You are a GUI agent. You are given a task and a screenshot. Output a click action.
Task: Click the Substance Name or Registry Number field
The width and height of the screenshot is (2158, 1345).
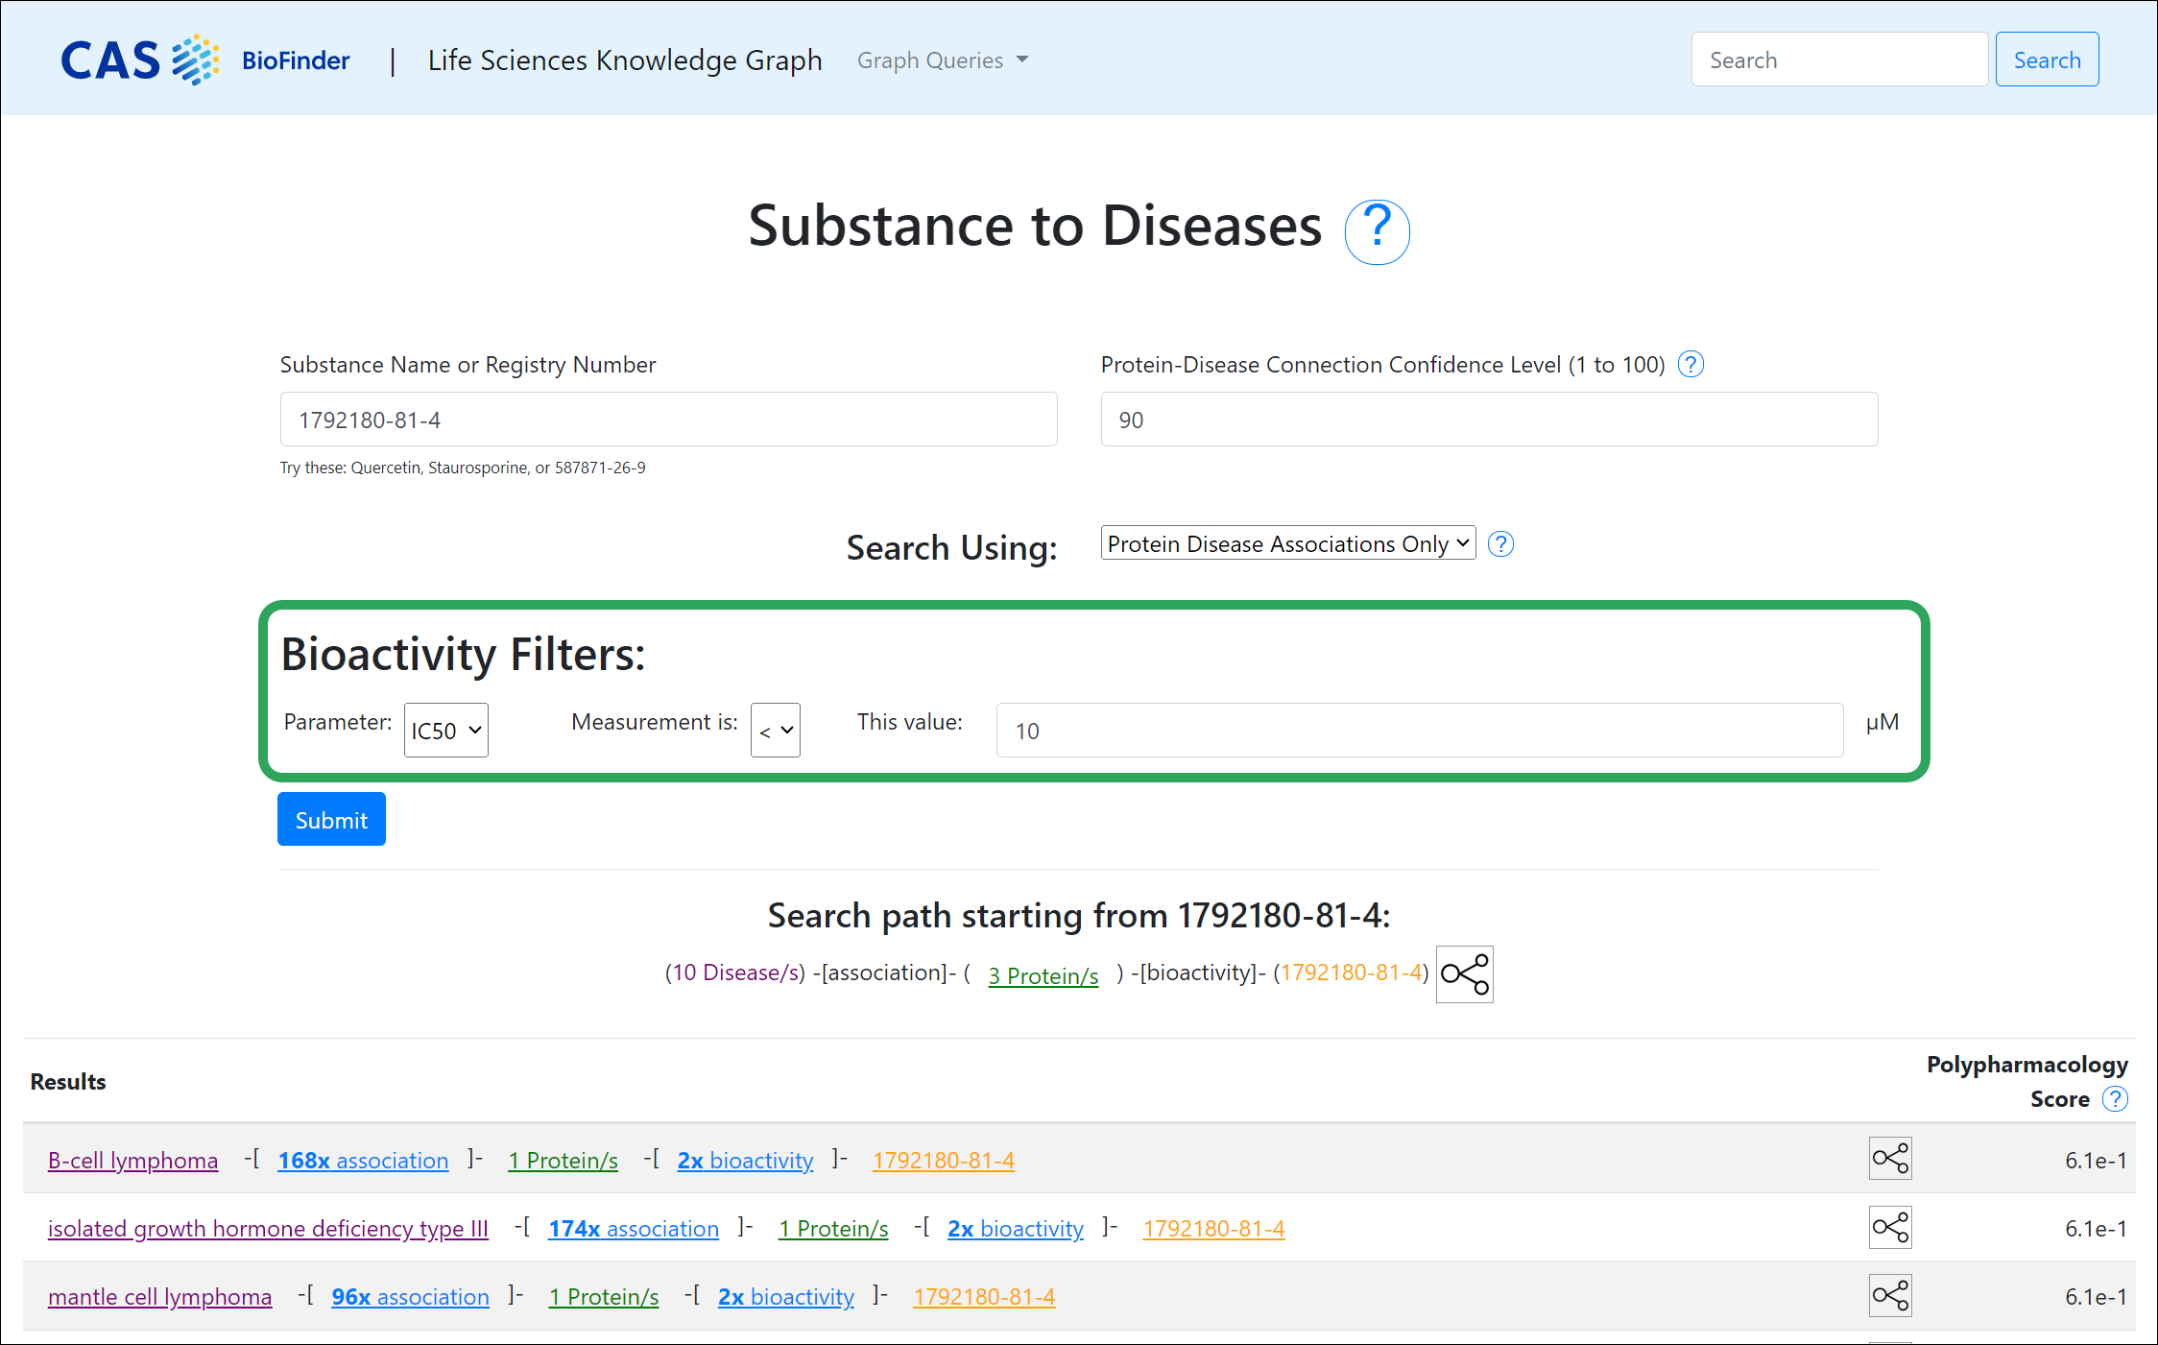[668, 420]
